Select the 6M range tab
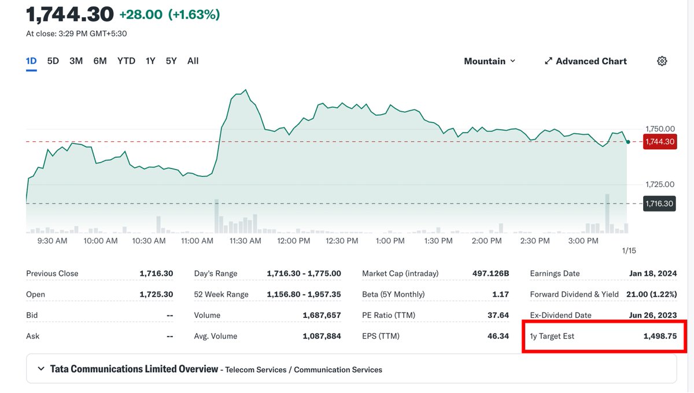 100,61
